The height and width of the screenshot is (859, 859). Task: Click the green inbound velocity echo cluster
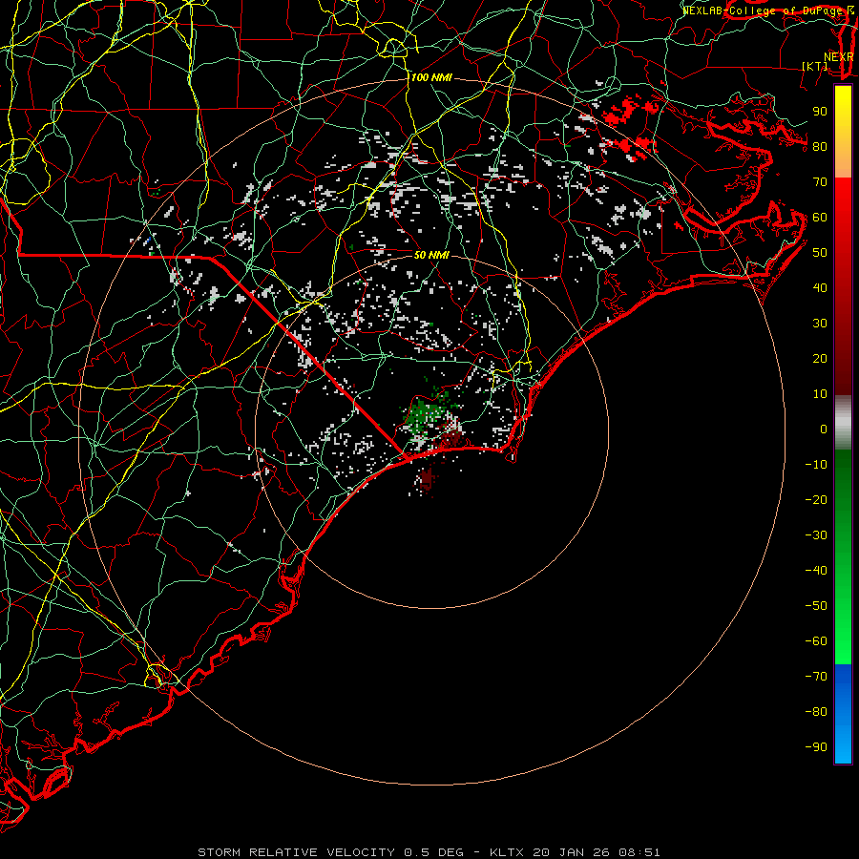click(424, 414)
